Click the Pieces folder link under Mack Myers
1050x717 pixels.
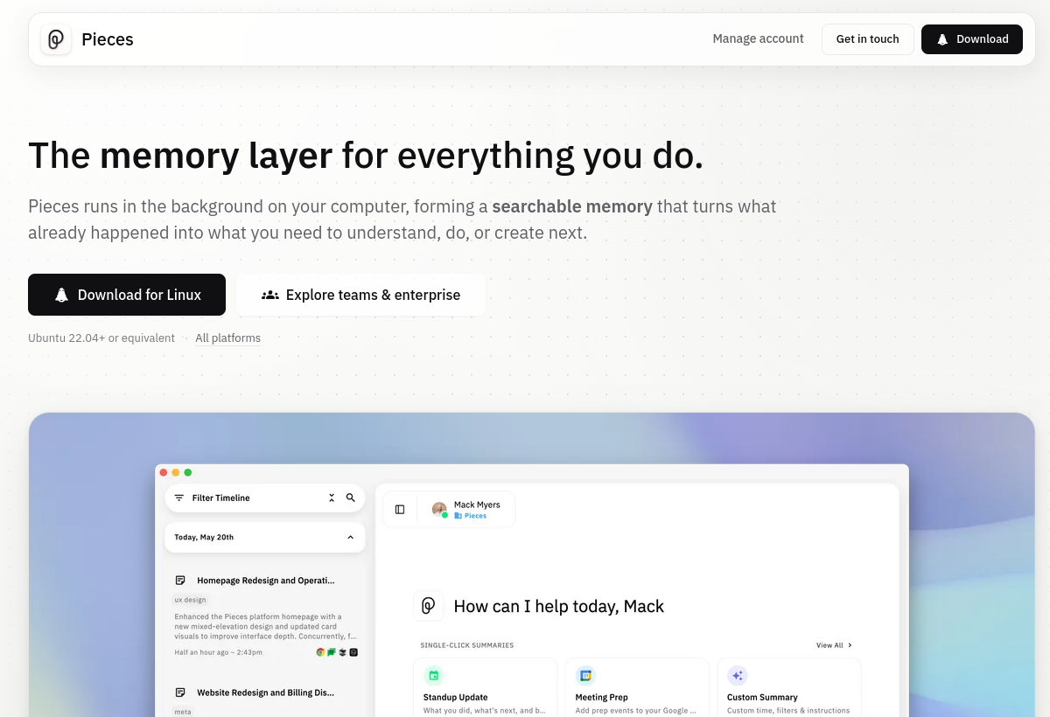coord(471,516)
